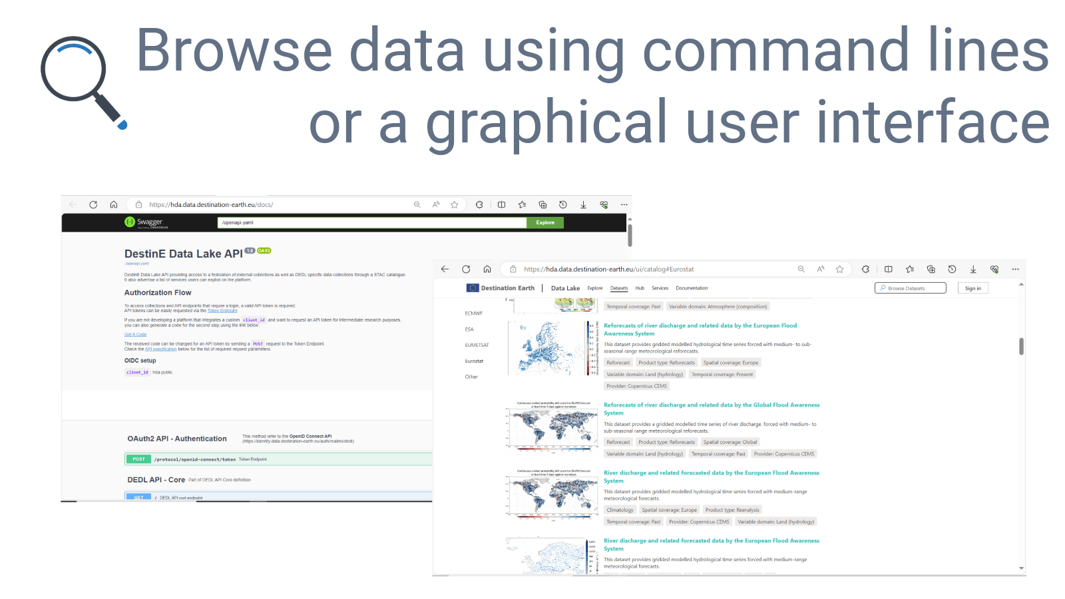Open read aloud in docs browser window
The height and width of the screenshot is (599, 1065).
(x=436, y=205)
